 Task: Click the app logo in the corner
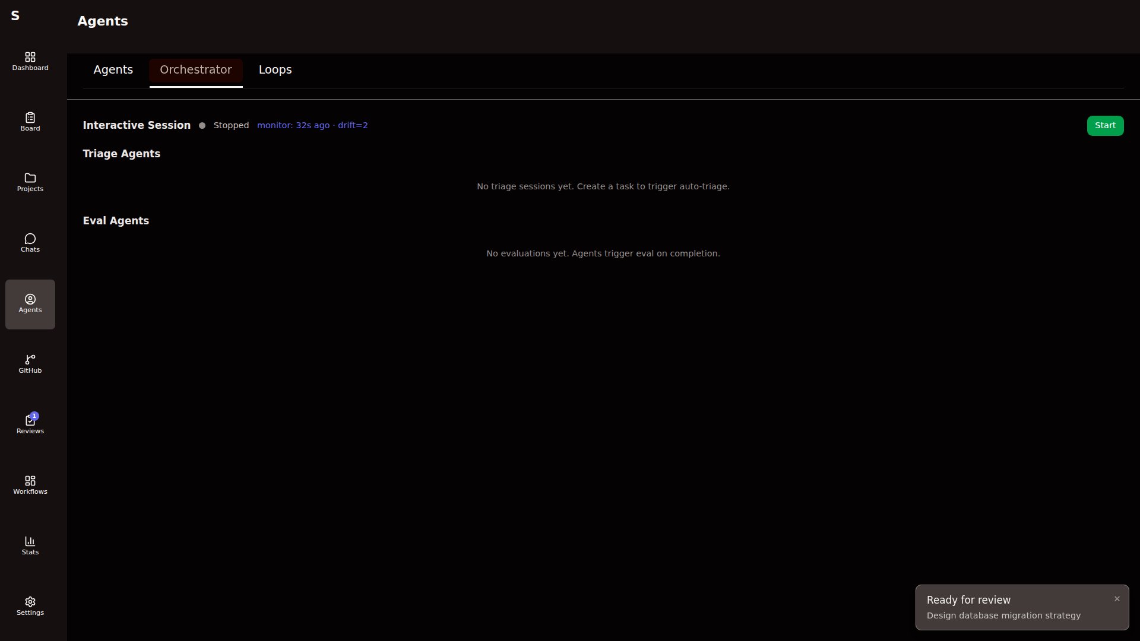15,16
